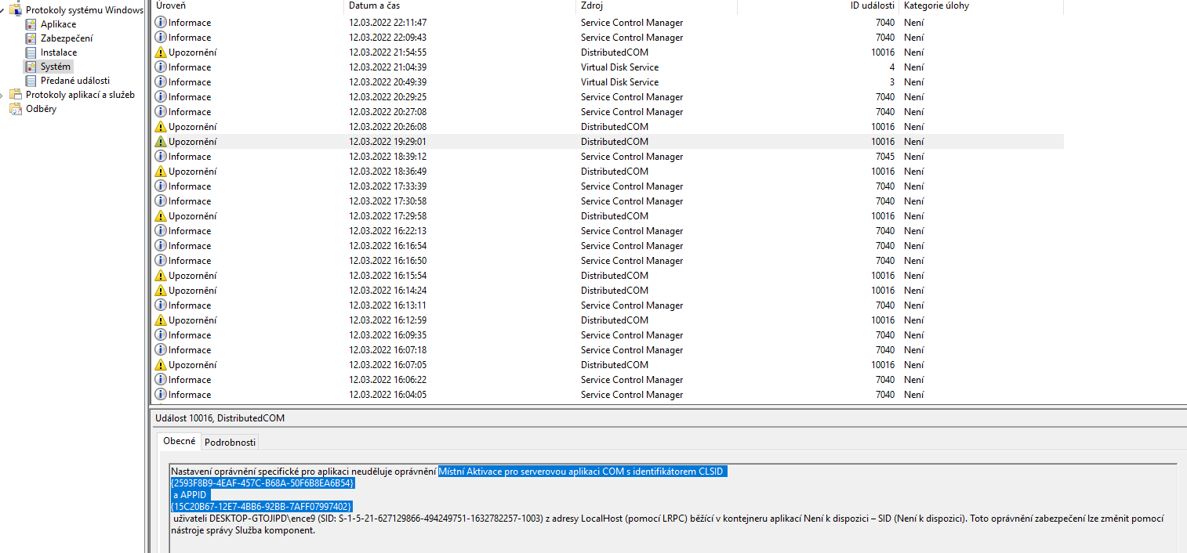This screenshot has width=1187, height=553.
Task: Click the warning icon of the 17:29:58 event
Action: click(x=161, y=216)
